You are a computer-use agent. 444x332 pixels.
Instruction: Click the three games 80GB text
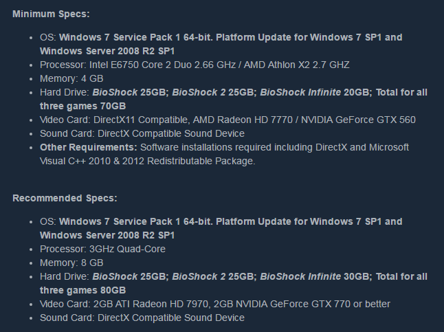[x=82, y=290]
